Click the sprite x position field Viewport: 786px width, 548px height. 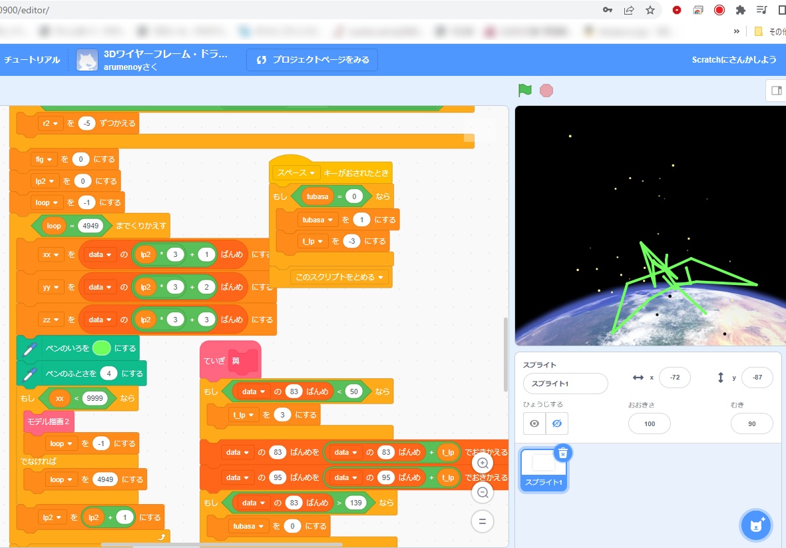675,378
